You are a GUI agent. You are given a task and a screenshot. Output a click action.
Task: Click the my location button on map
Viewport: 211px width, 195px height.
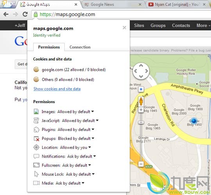(x=141, y=89)
